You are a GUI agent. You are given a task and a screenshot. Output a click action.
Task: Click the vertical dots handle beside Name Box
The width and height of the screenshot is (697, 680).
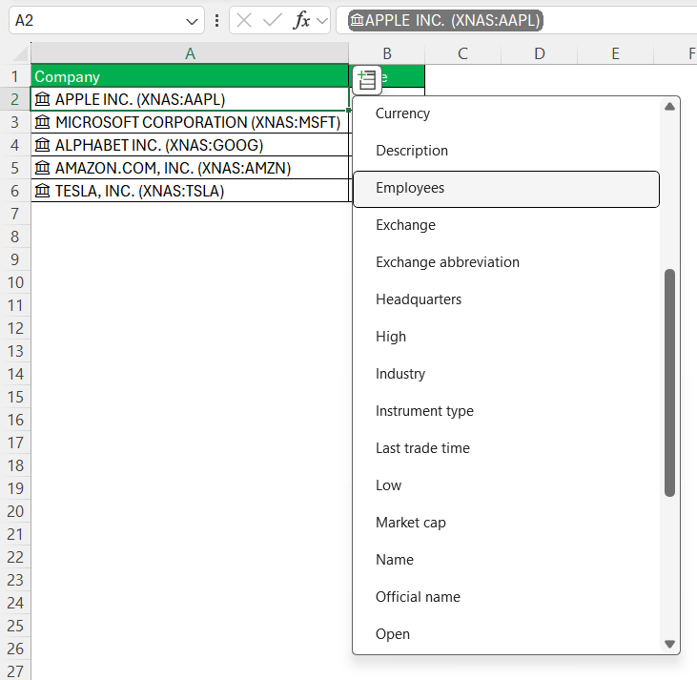217,20
